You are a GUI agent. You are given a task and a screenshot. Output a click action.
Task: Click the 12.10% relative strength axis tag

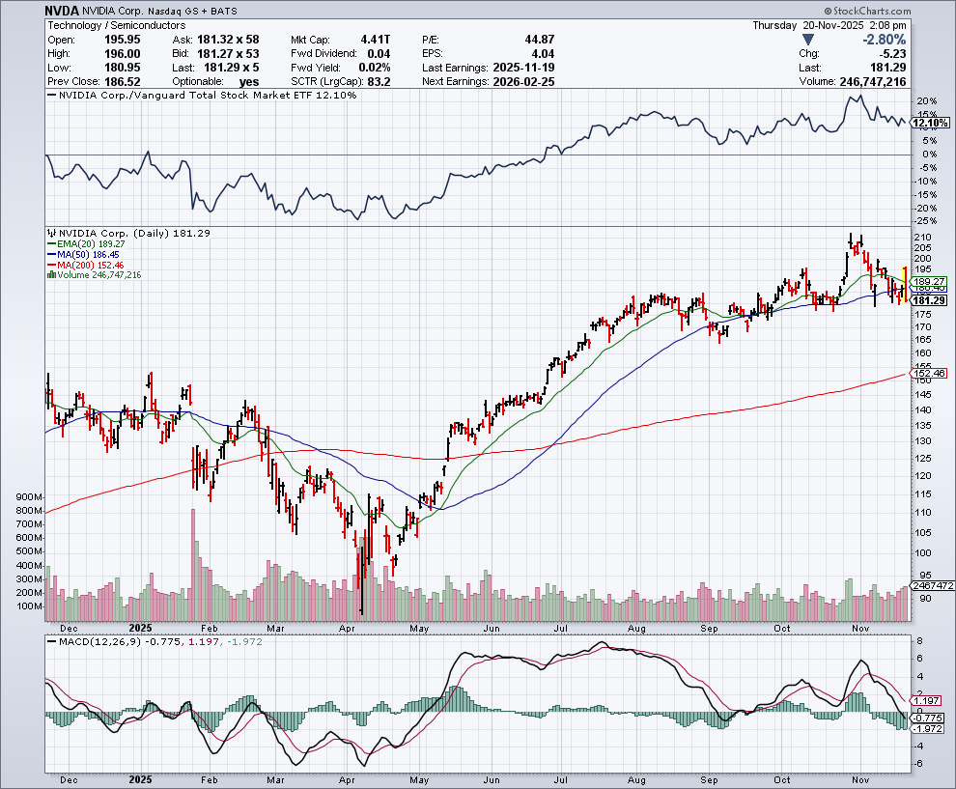pyautogui.click(x=928, y=123)
